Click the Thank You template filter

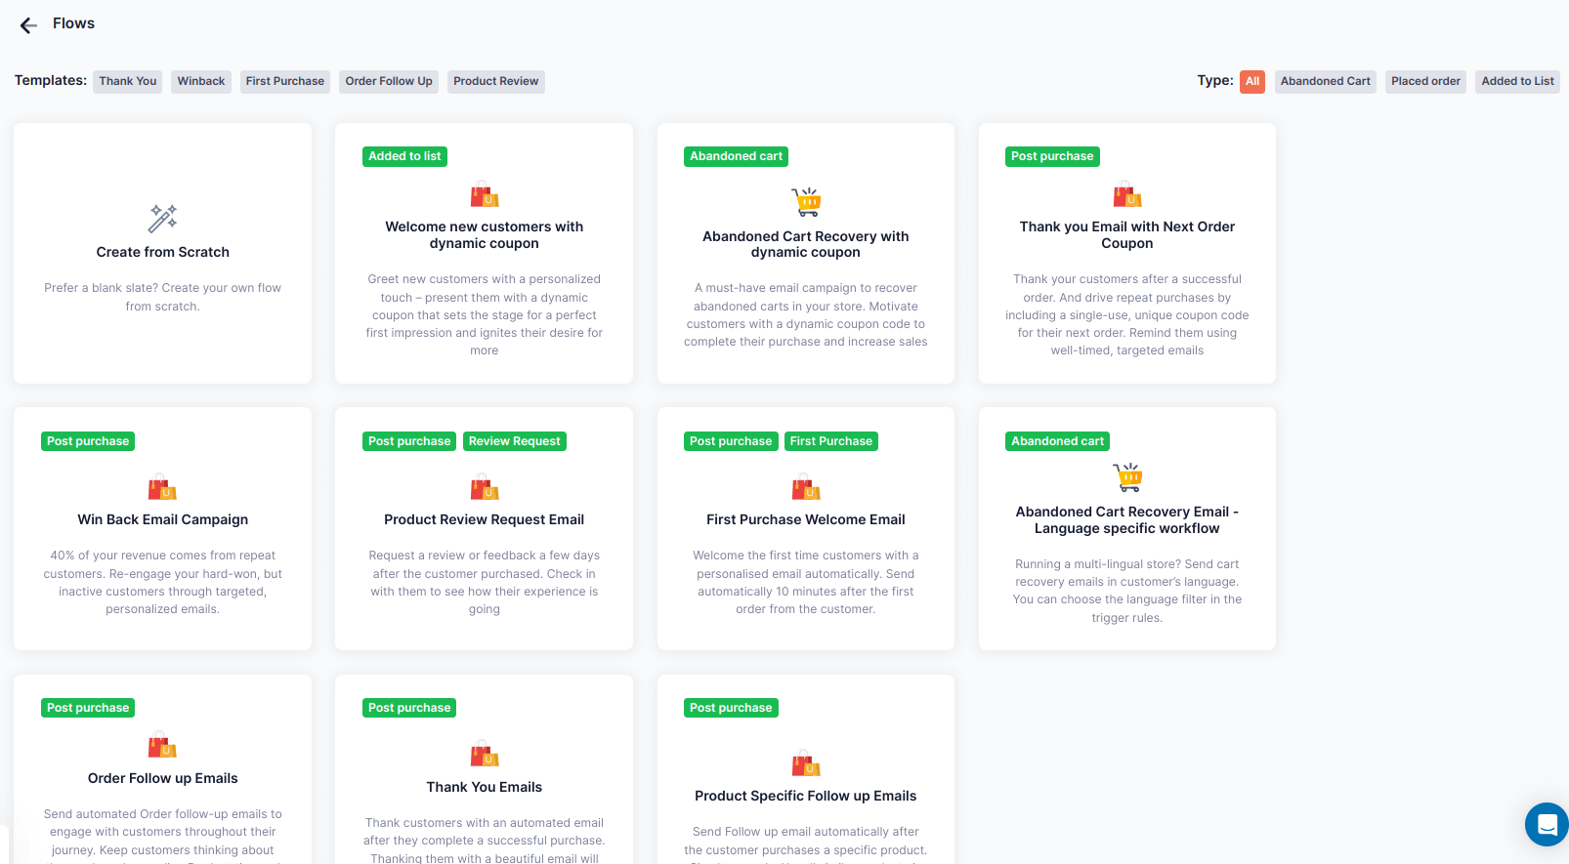click(x=127, y=81)
